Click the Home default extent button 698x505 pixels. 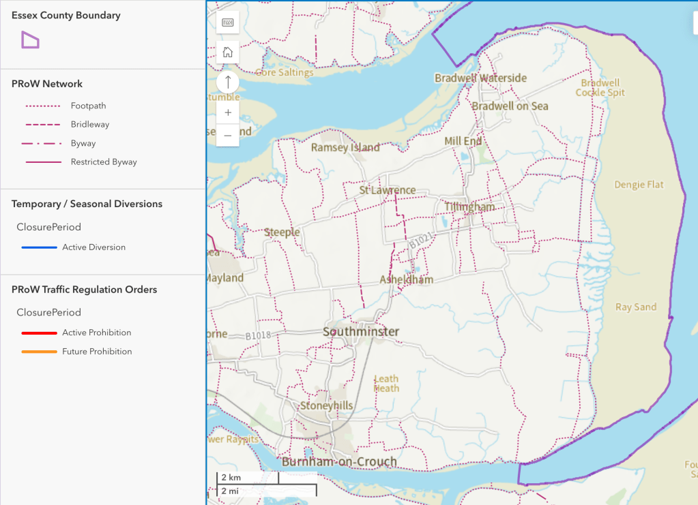click(228, 52)
